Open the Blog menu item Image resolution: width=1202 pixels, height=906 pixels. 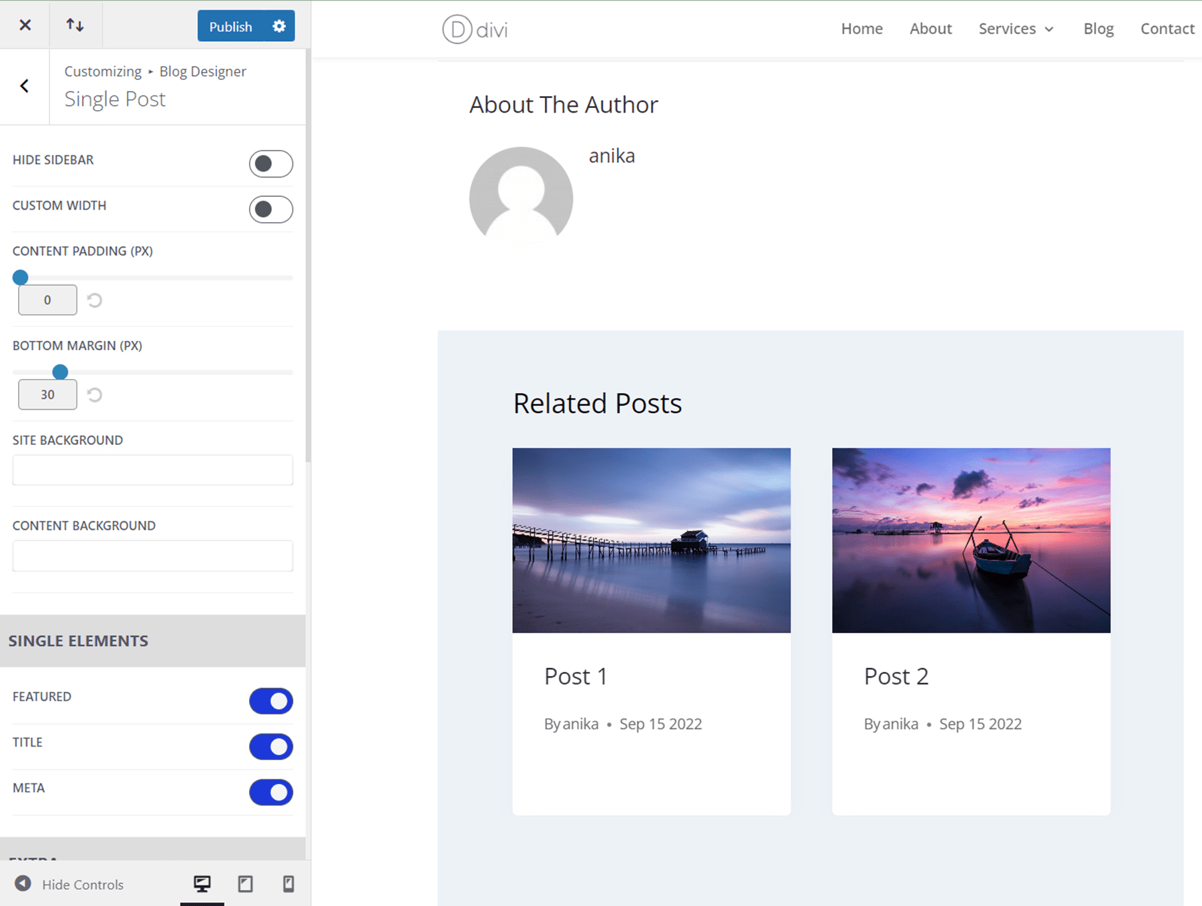click(x=1098, y=29)
